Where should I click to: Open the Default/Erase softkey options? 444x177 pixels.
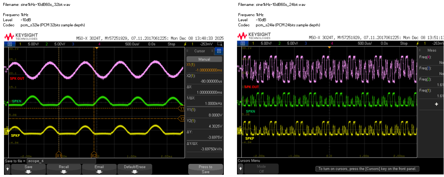pyautogui.click(x=135, y=169)
